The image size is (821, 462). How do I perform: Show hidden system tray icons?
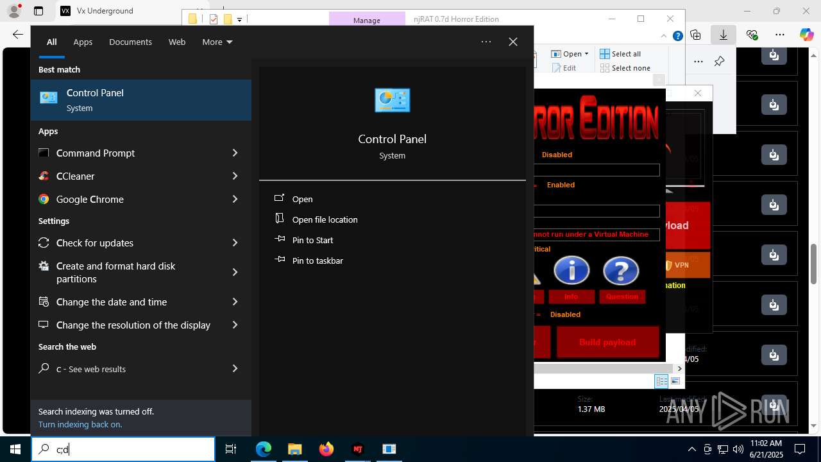[x=691, y=449]
